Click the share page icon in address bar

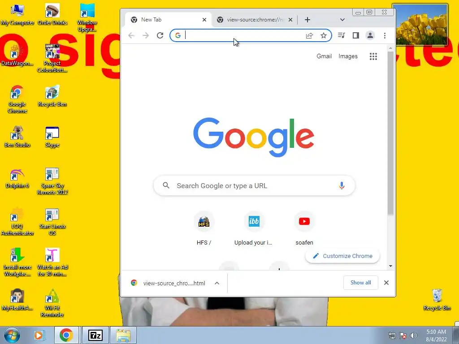(309, 36)
